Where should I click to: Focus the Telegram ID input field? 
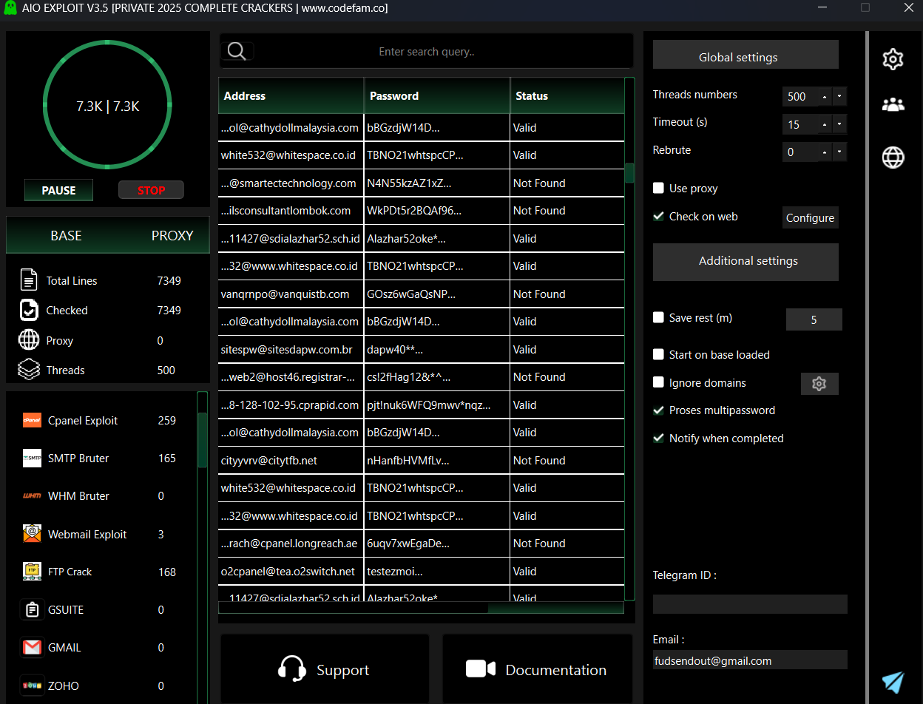750,603
